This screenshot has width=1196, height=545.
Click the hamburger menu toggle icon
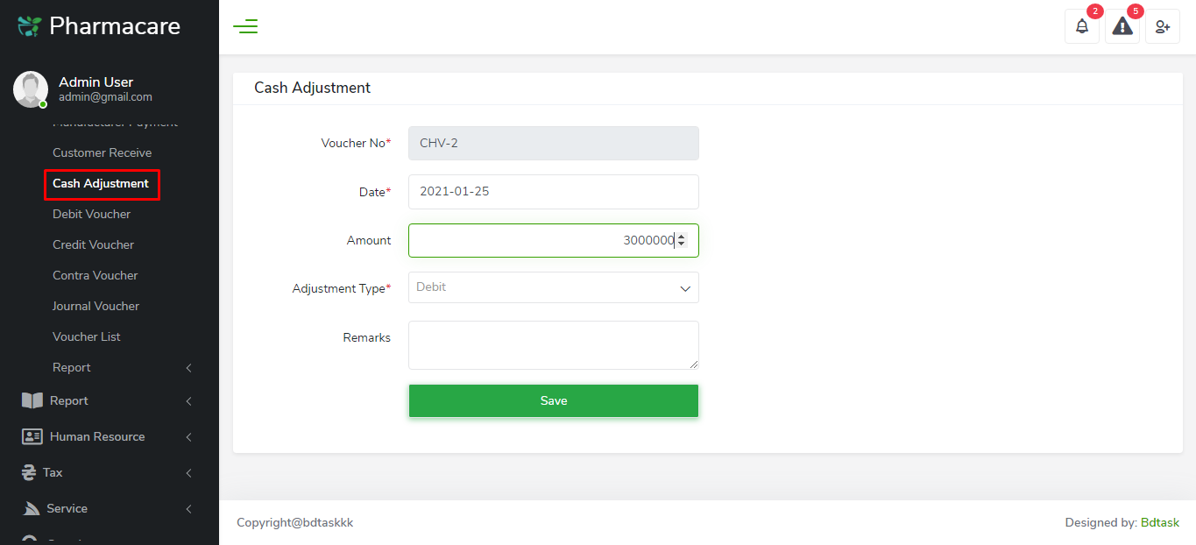click(245, 26)
